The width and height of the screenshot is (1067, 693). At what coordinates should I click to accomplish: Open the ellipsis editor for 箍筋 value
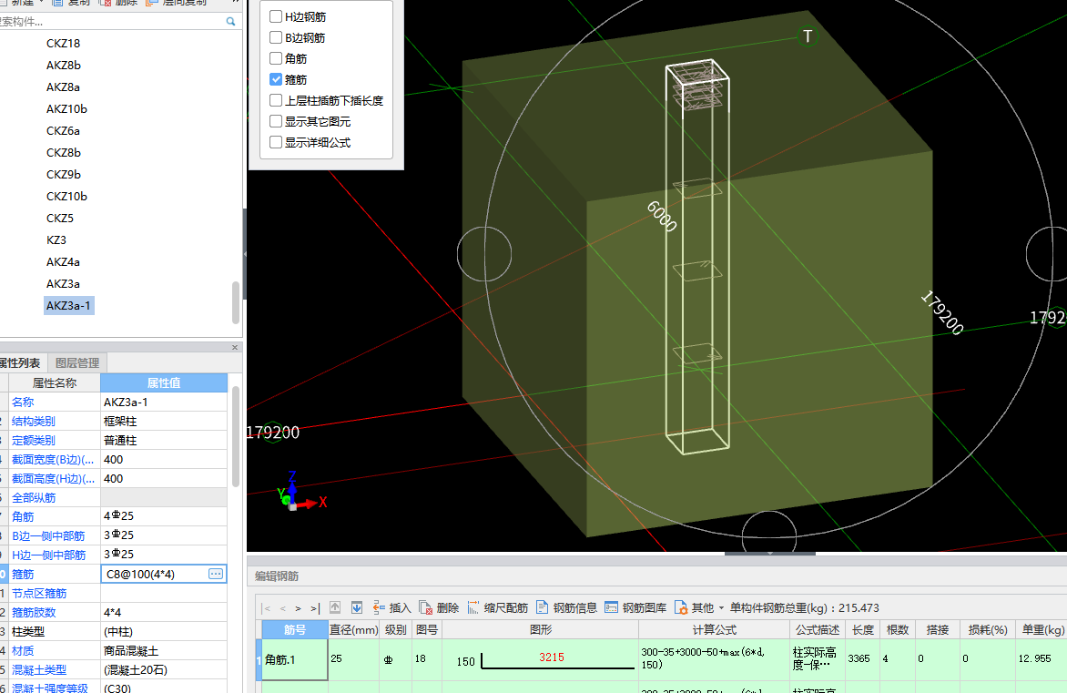click(x=216, y=574)
